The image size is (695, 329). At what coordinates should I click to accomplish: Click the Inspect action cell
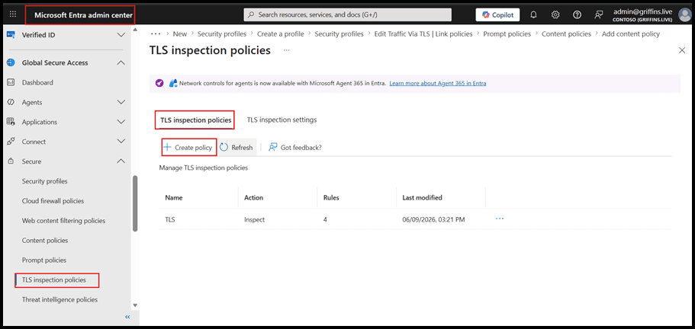pyautogui.click(x=254, y=219)
